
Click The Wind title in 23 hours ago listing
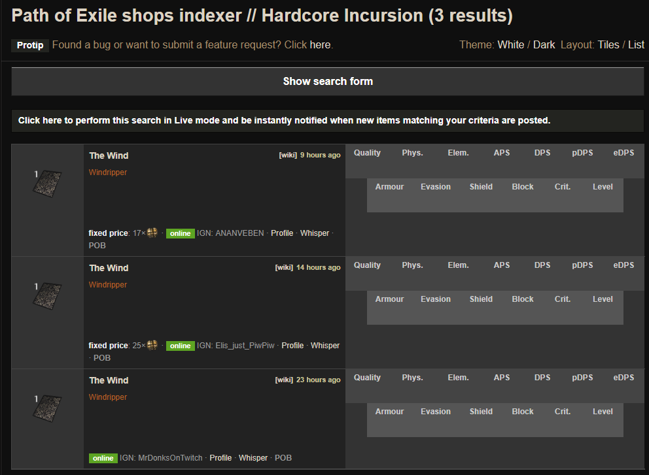[109, 381]
